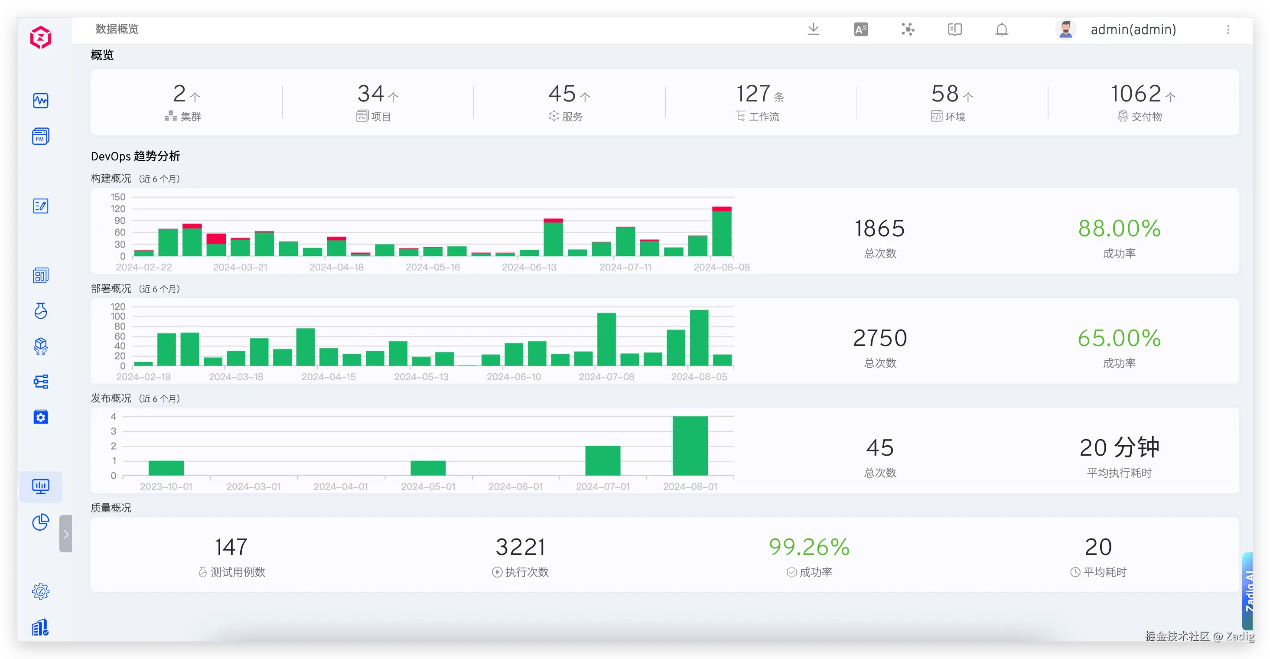This screenshot has height=659, width=1270.
Task: Open notifications bell
Action: [x=1001, y=29]
